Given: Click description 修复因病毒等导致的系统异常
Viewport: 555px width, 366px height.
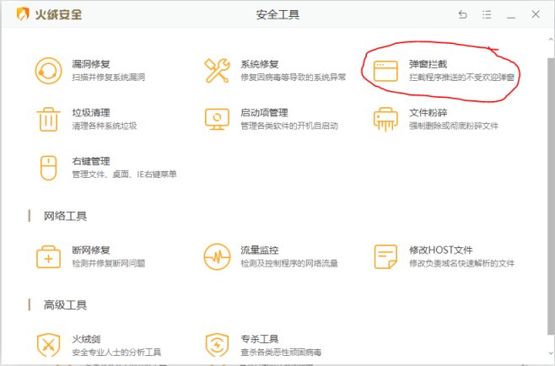Looking at the screenshot, I should pos(293,78).
